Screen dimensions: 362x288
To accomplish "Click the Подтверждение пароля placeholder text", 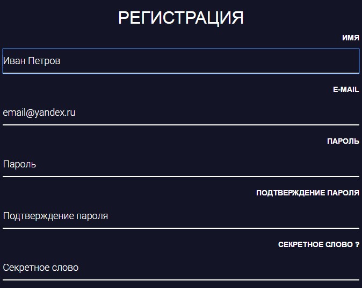I will [55, 216].
